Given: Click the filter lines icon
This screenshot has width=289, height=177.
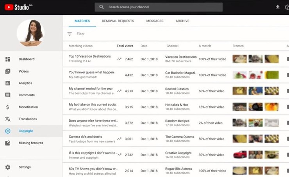Looking at the screenshot, I should pos(70,34).
